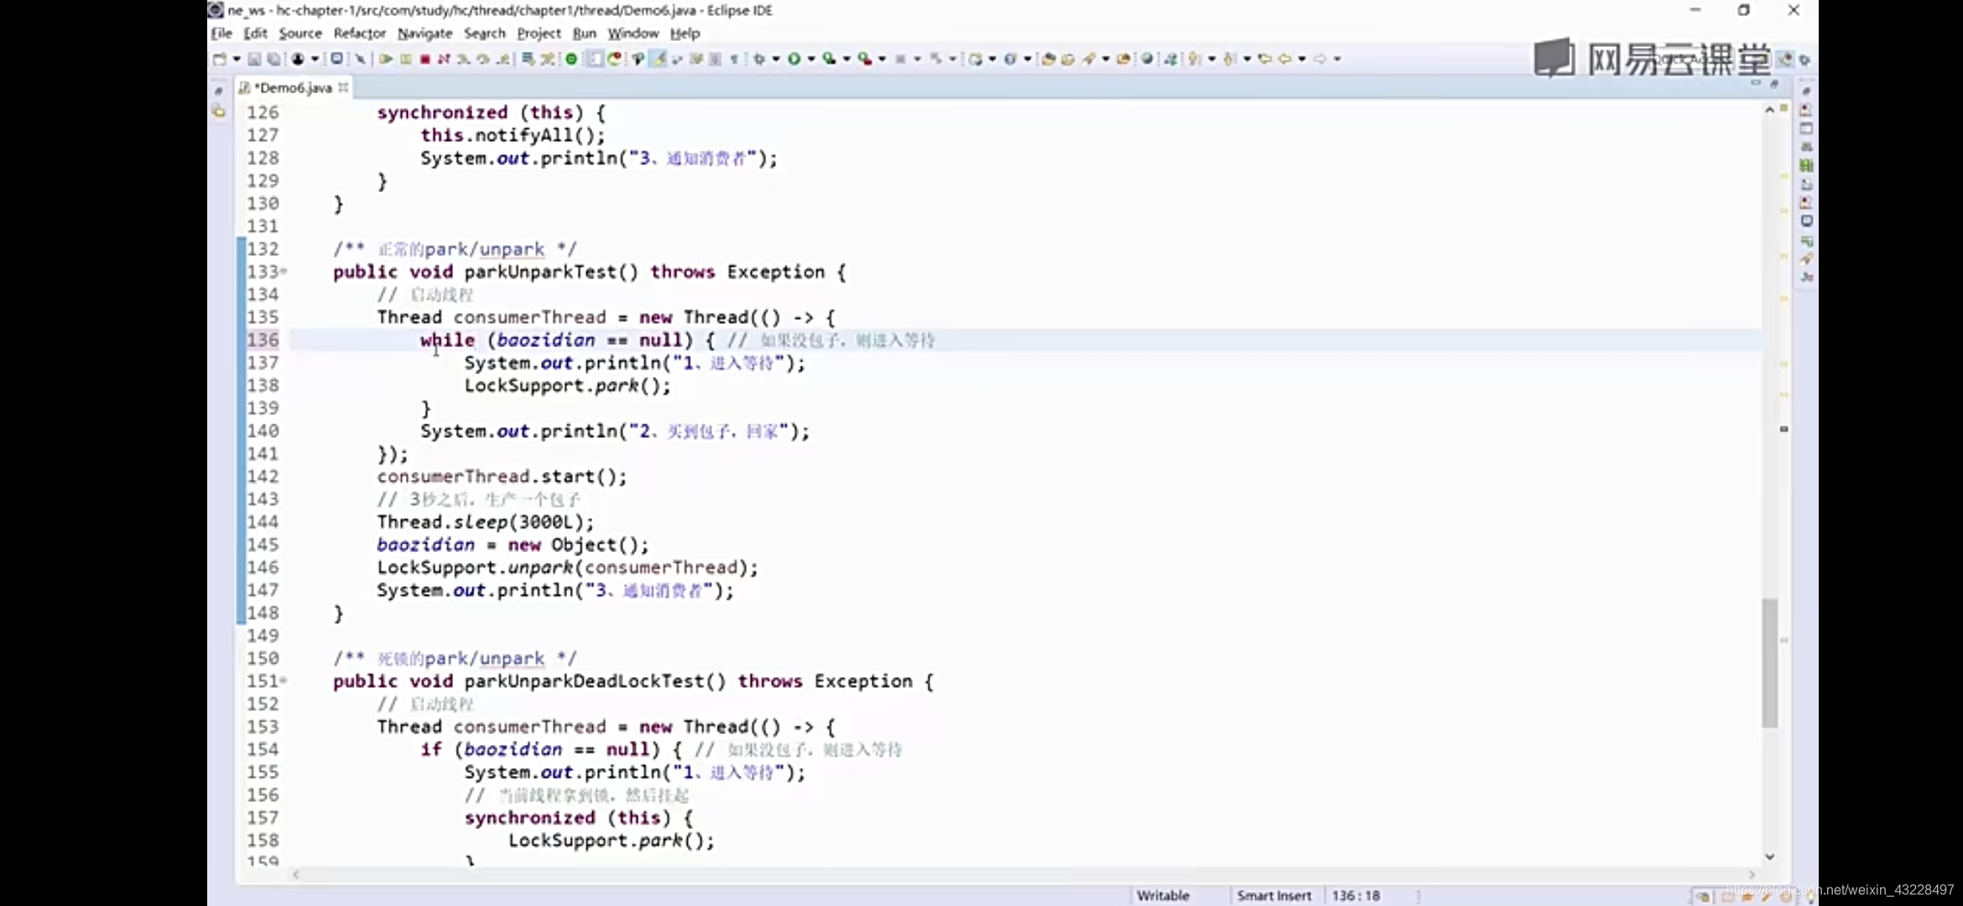Image resolution: width=1963 pixels, height=906 pixels.
Task: Click the green circular coverage icon
Action: click(x=571, y=59)
